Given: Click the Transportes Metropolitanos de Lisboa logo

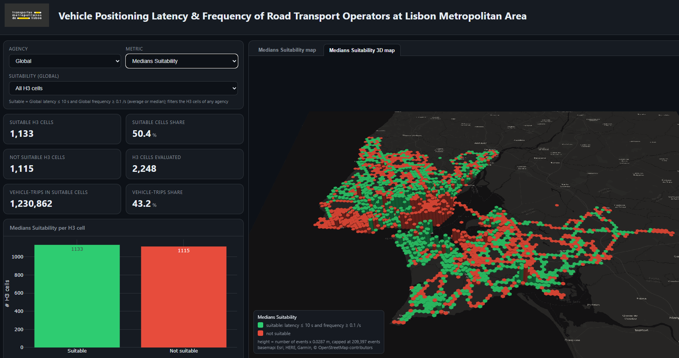Looking at the screenshot, I should point(27,15).
